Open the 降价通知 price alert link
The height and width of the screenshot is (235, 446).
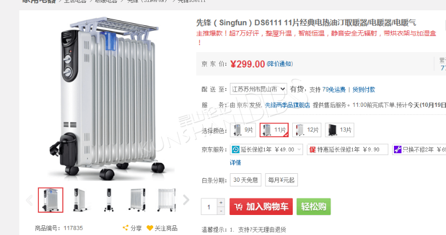coord(280,63)
